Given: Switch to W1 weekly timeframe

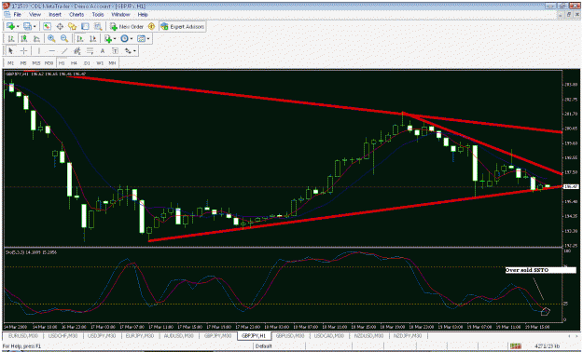Looking at the screenshot, I should (x=100, y=63).
